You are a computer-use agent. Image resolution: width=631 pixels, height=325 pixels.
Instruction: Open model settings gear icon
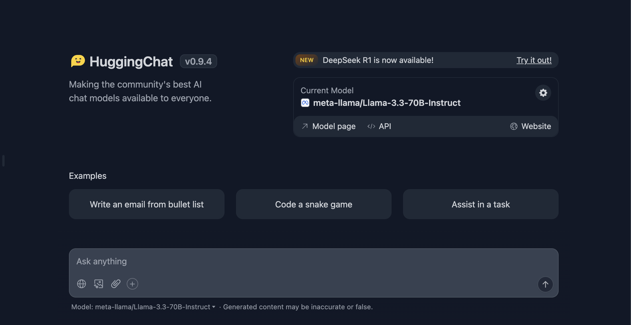click(543, 93)
